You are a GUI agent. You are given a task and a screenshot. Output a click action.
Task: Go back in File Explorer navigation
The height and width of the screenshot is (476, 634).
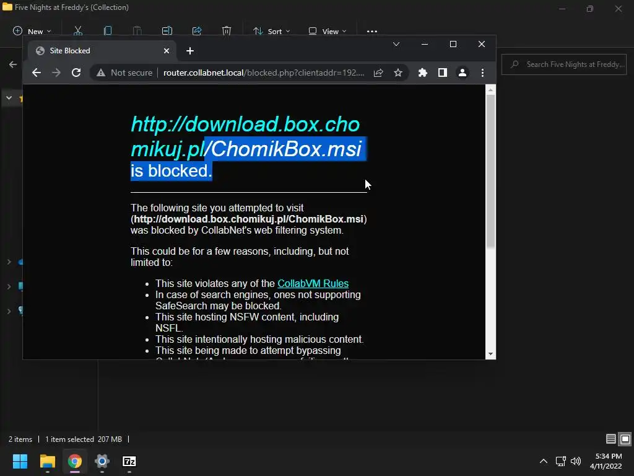click(13, 64)
